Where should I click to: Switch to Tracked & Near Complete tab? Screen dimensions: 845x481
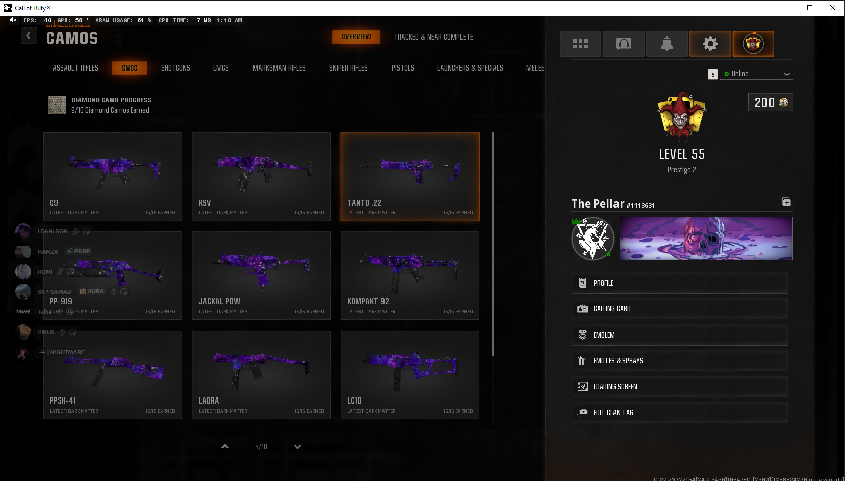pyautogui.click(x=433, y=37)
